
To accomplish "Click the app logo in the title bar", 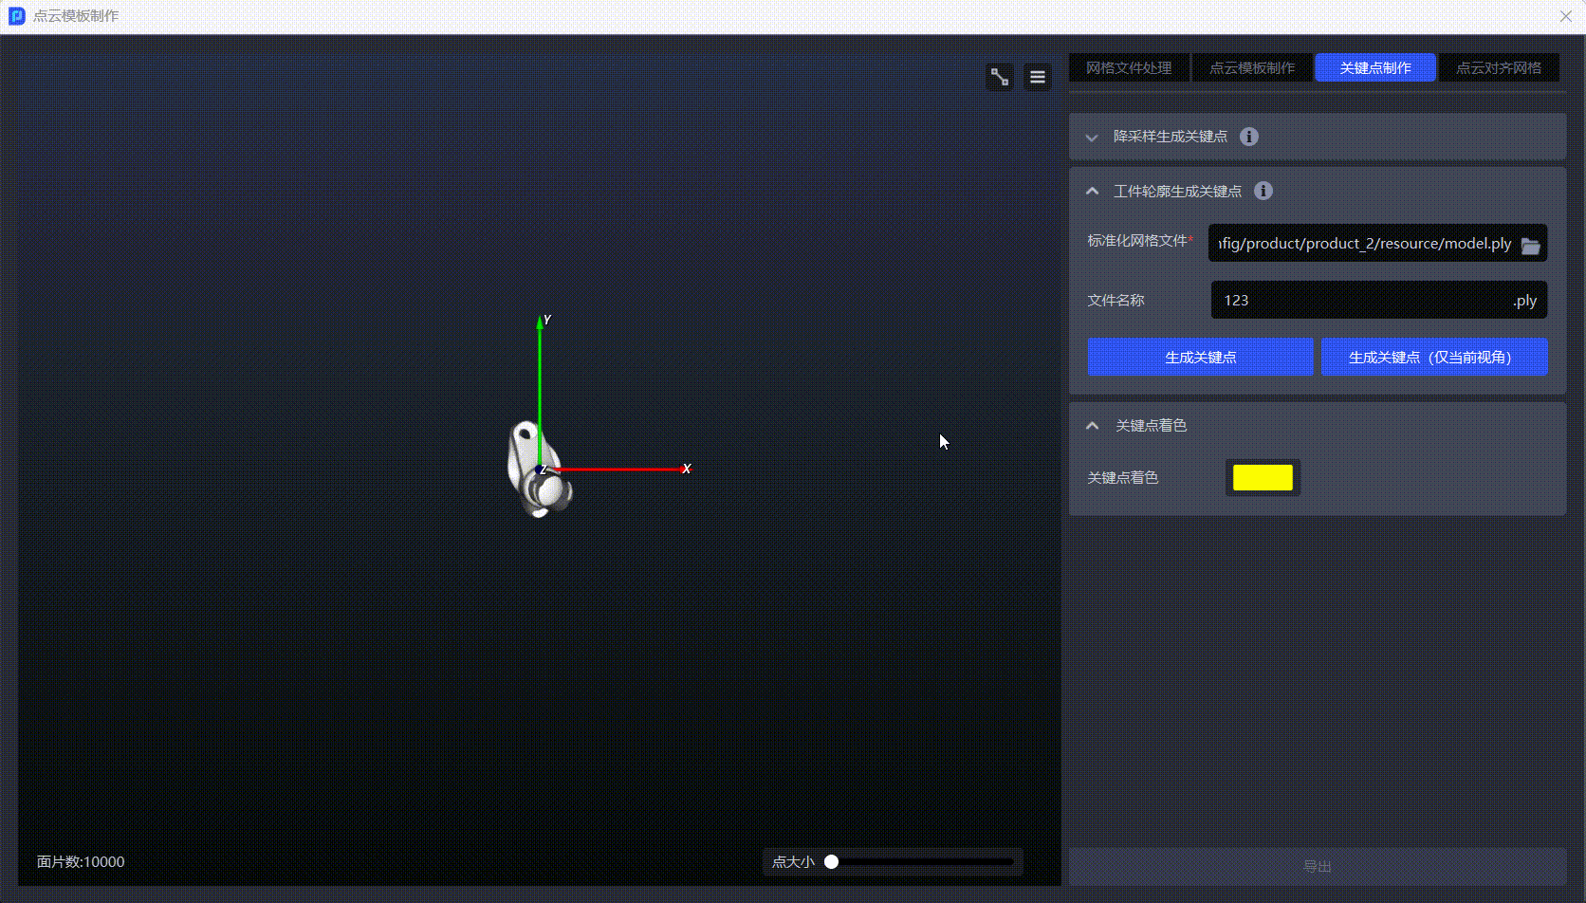I will click(16, 16).
